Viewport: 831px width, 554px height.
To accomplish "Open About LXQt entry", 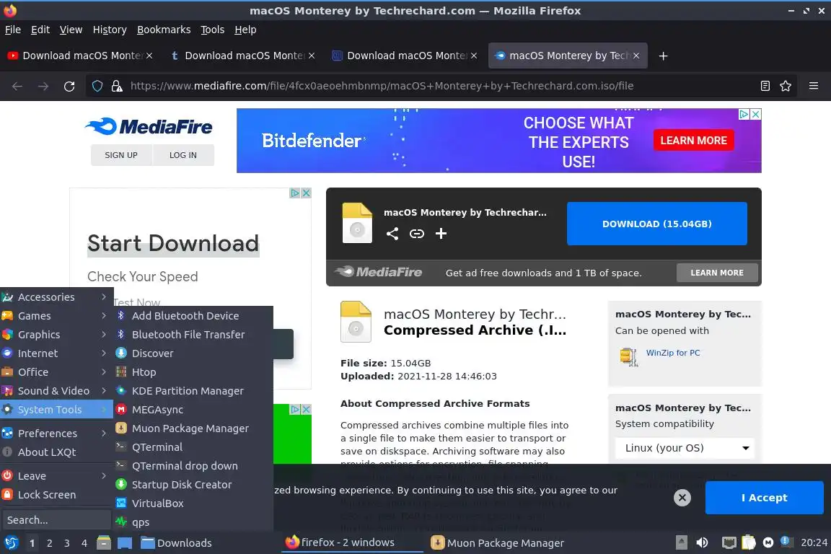I will [56, 452].
